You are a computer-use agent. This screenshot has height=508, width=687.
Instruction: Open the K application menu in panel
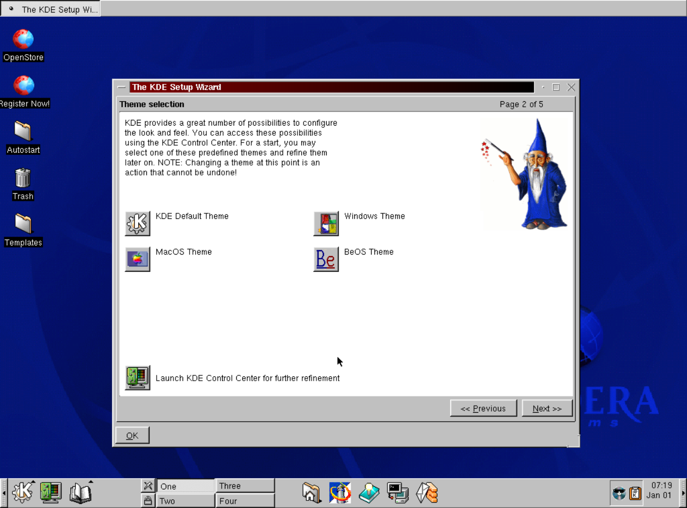[x=22, y=492]
